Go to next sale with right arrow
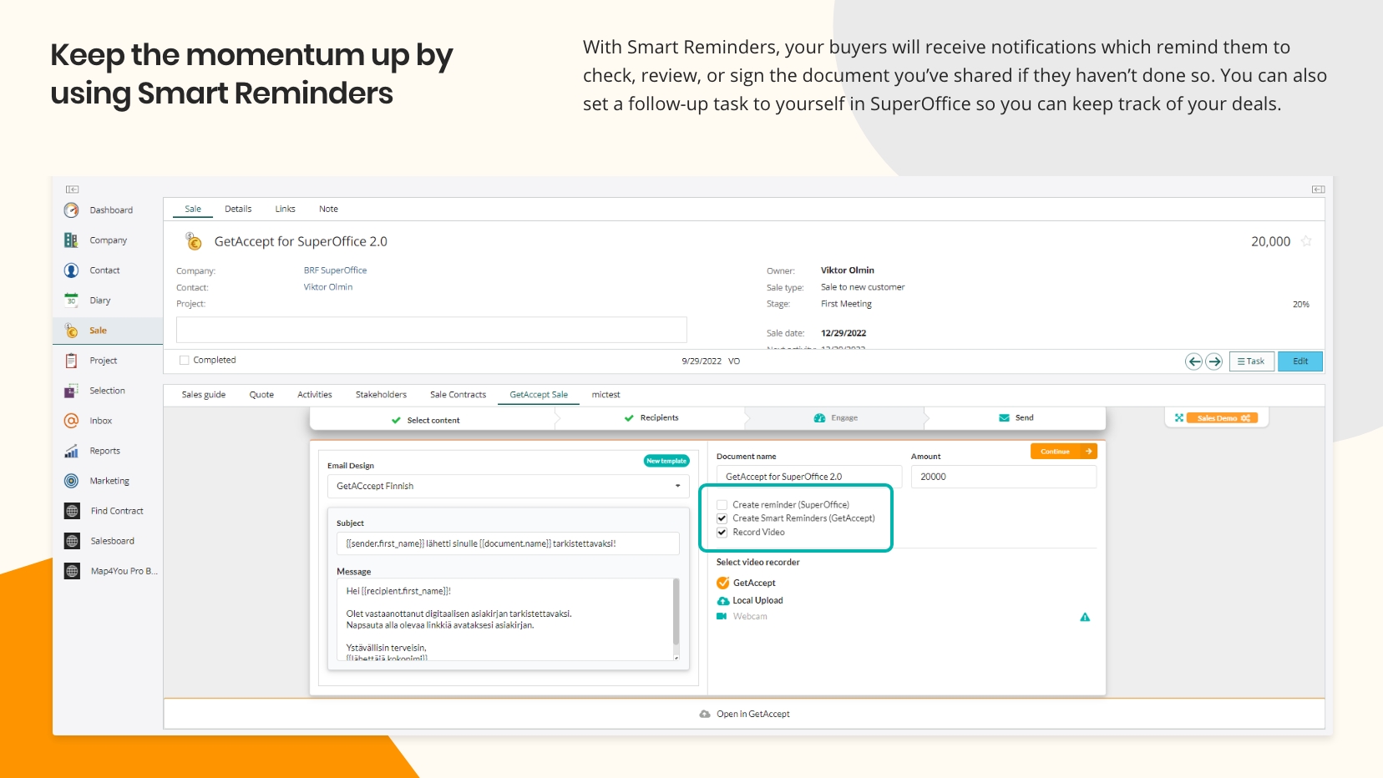The height and width of the screenshot is (778, 1383). pos(1214,361)
